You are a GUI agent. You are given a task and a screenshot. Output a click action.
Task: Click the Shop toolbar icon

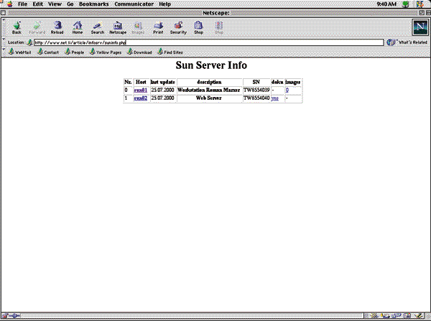pos(199,27)
